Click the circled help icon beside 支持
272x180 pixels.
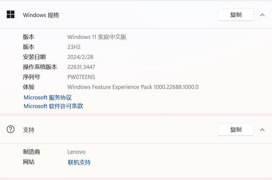[11, 129]
